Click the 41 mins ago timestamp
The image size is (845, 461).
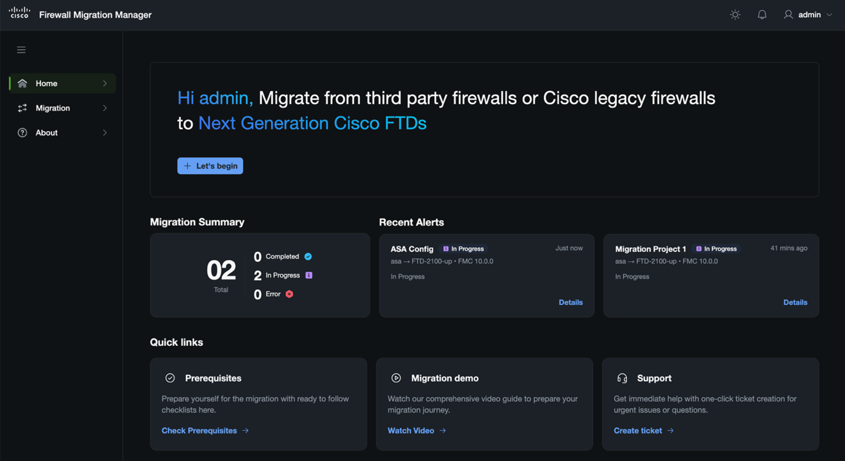pos(789,248)
